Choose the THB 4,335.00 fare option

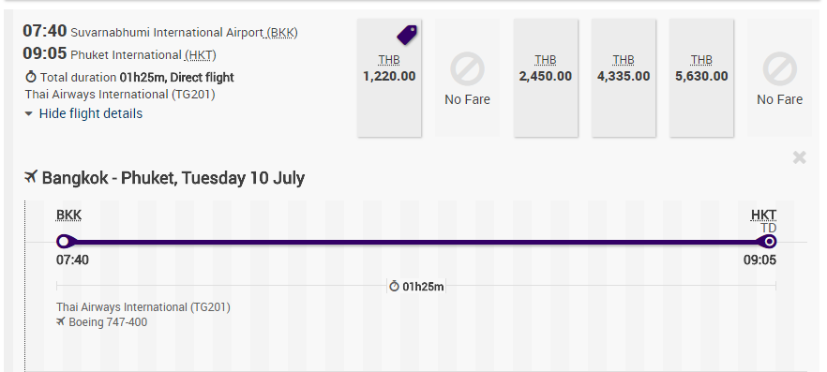click(x=624, y=78)
